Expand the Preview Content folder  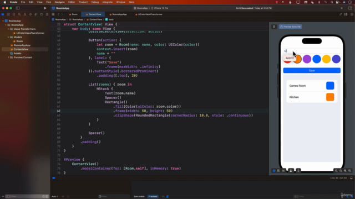tap(8, 57)
